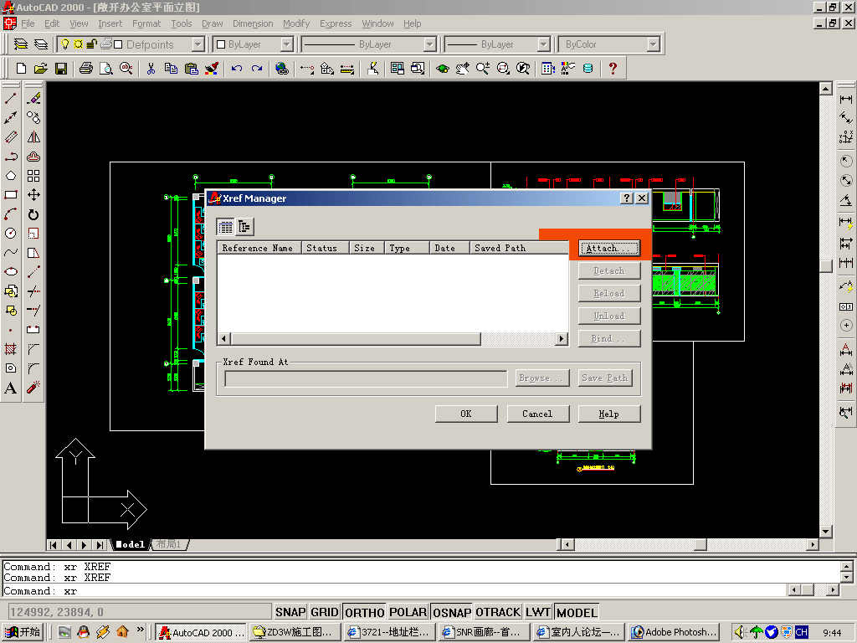
Task: Toggle LWT lineweight display
Action: coord(538,612)
